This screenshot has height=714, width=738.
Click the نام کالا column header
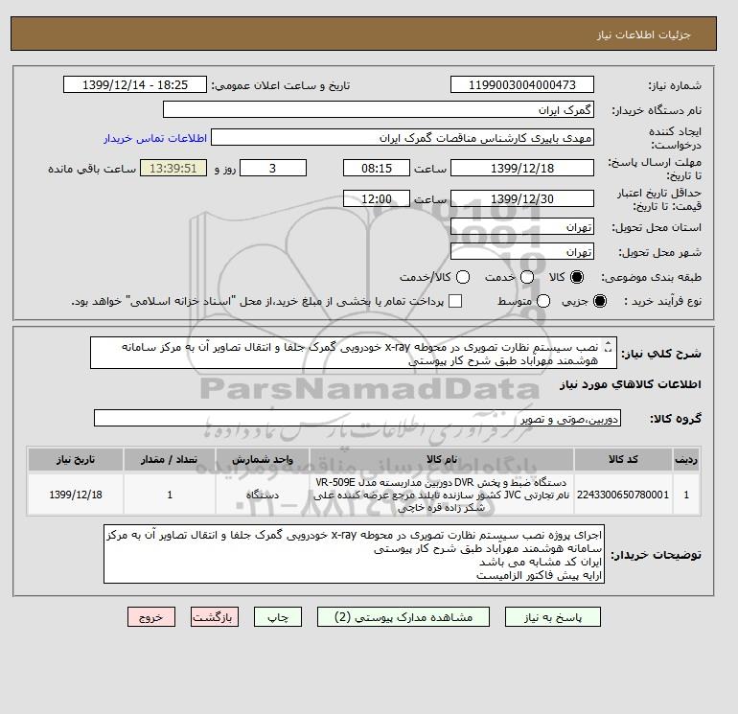(442, 459)
